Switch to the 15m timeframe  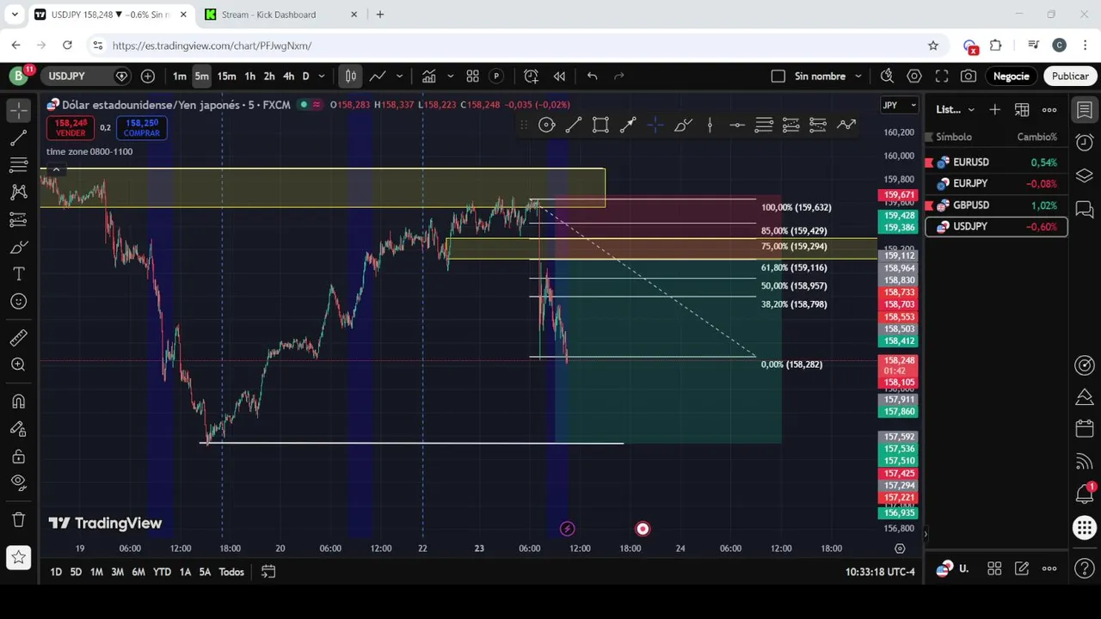(226, 76)
